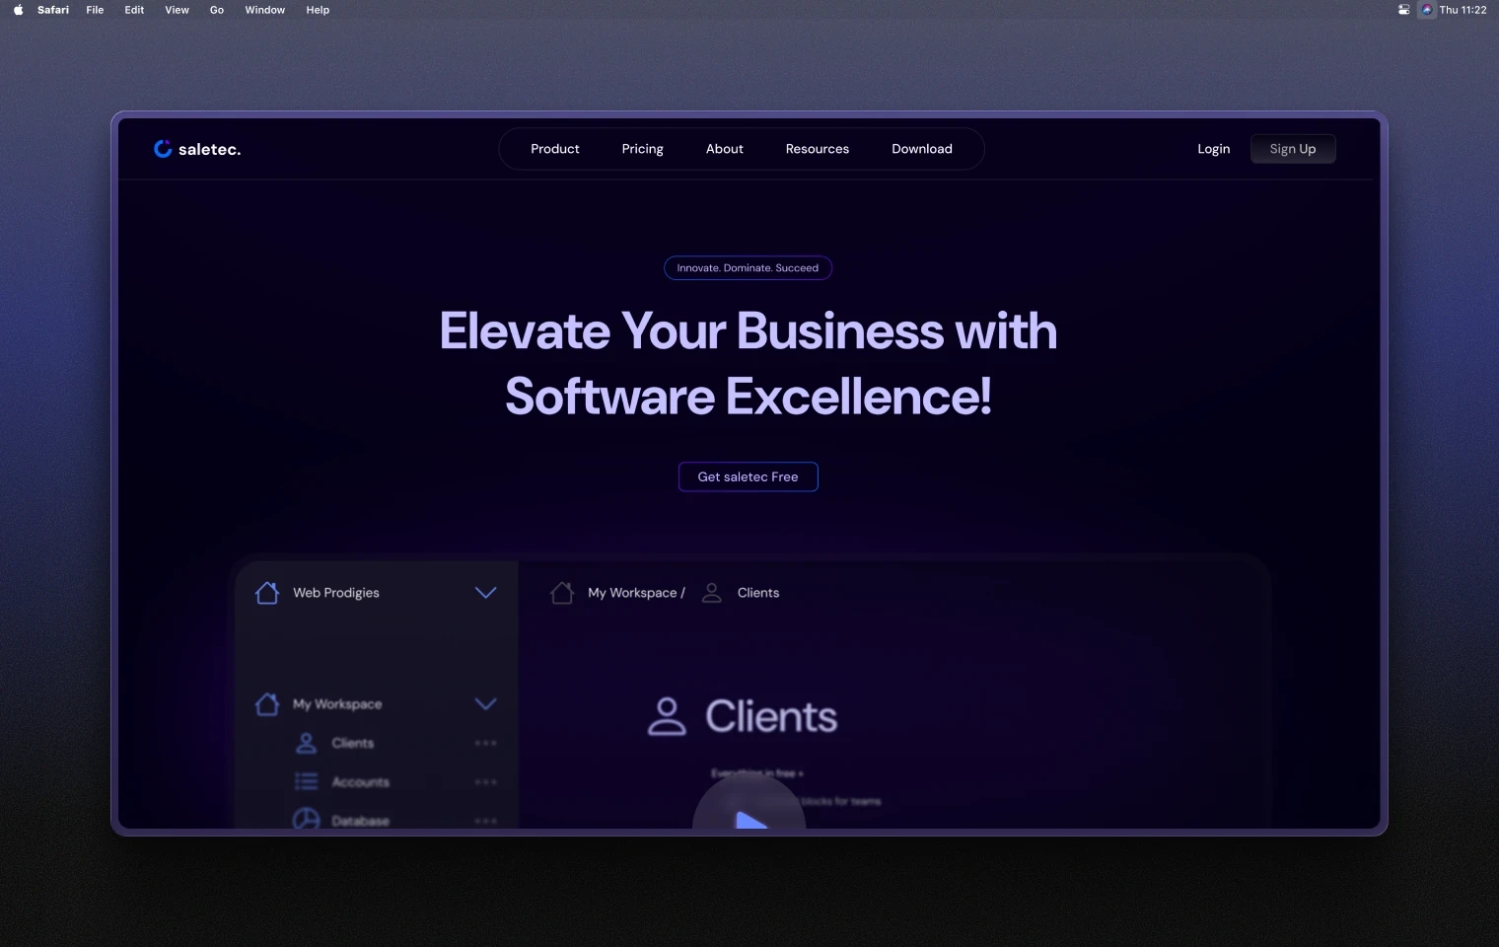Click the Accounts list icon

(306, 781)
